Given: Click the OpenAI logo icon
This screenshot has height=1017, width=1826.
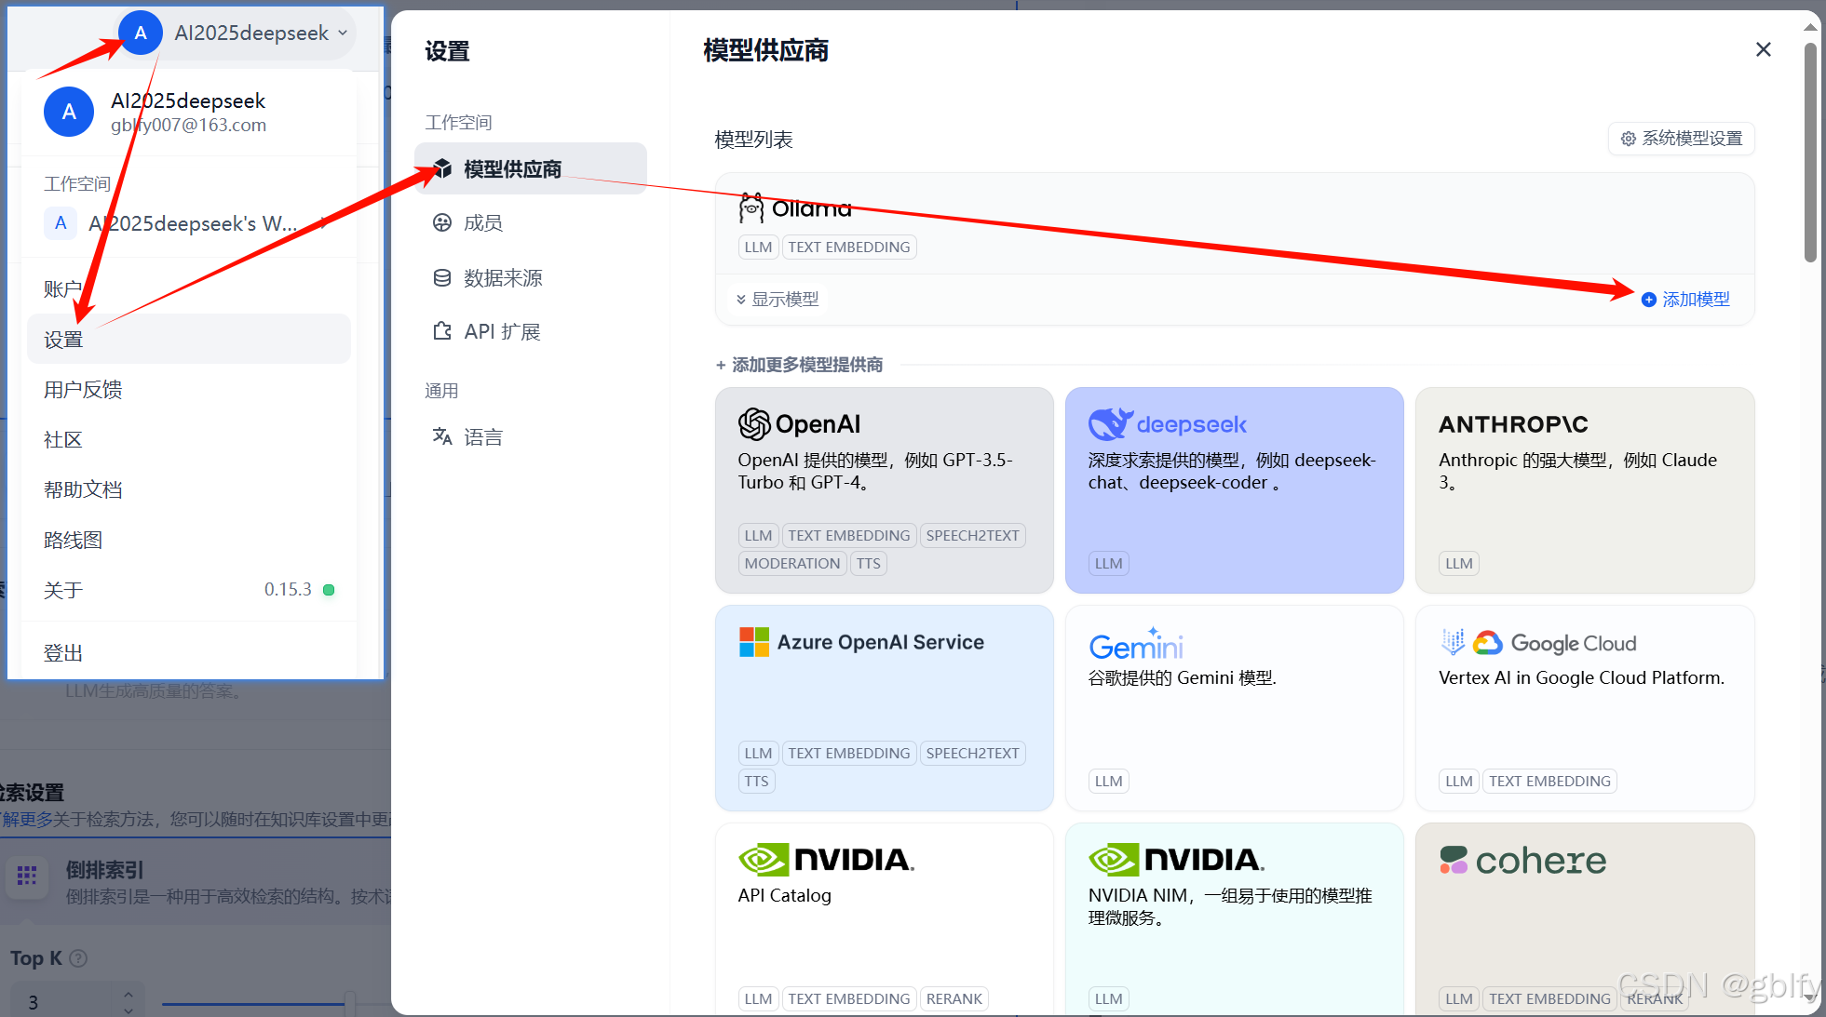Looking at the screenshot, I should 754,424.
